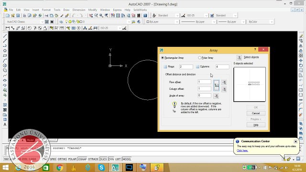This screenshot has height=172, width=306.
Task: Select the Spline draw tool
Action: click(5, 75)
